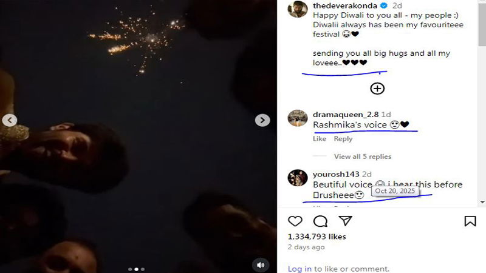Open dramaqueen_2.8 avatar

[298, 118]
